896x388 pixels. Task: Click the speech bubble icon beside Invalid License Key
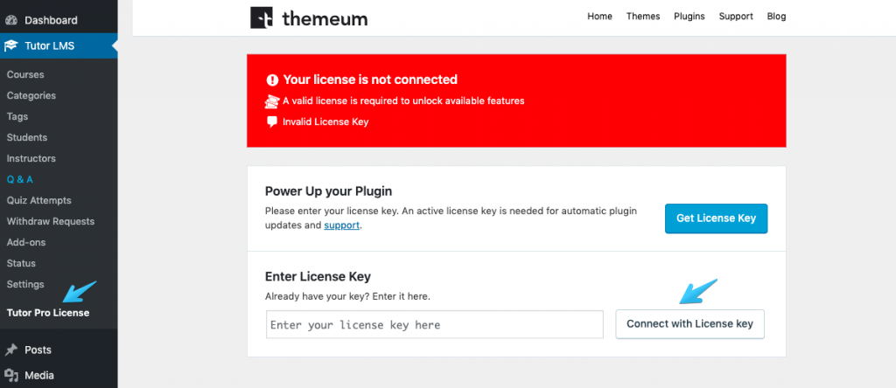click(272, 121)
